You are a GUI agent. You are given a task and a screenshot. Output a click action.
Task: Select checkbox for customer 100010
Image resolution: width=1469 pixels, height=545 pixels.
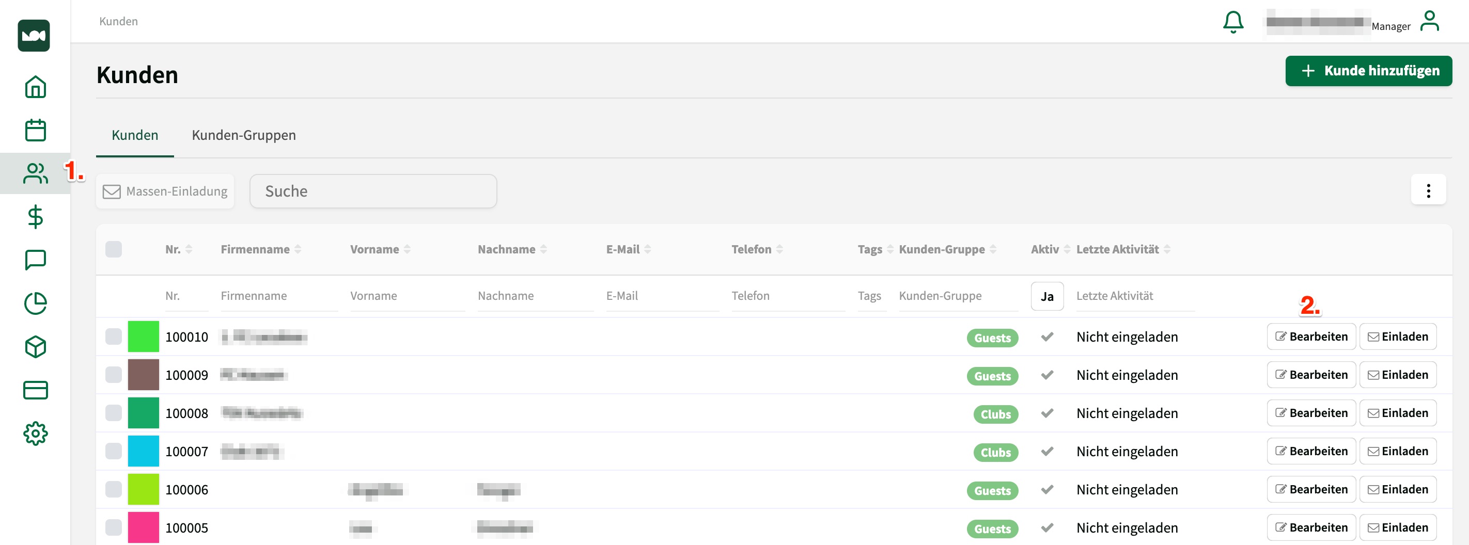[114, 336]
